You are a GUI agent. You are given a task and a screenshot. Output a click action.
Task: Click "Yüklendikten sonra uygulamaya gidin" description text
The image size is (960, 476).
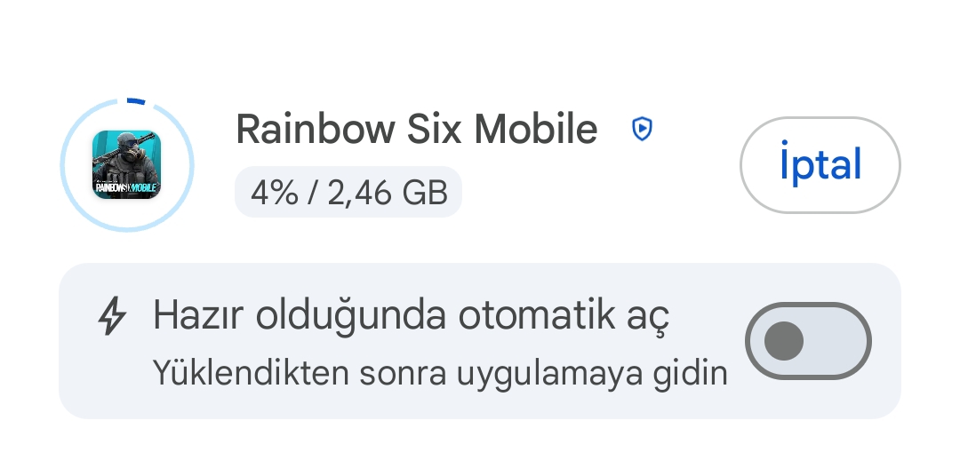[439, 373]
